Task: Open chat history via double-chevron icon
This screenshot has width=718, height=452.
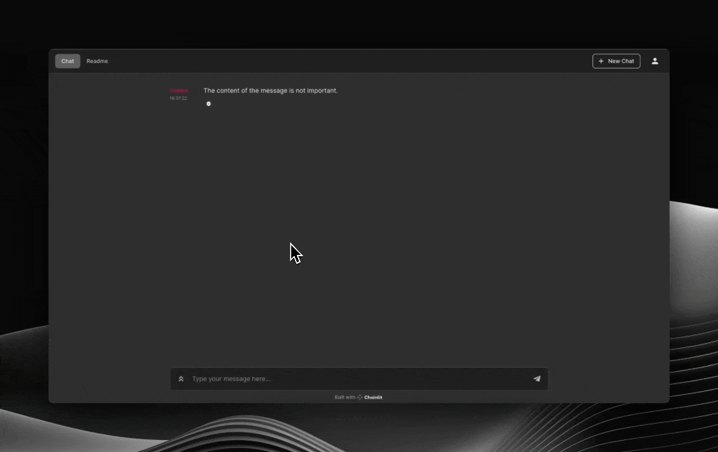Action: (181, 379)
